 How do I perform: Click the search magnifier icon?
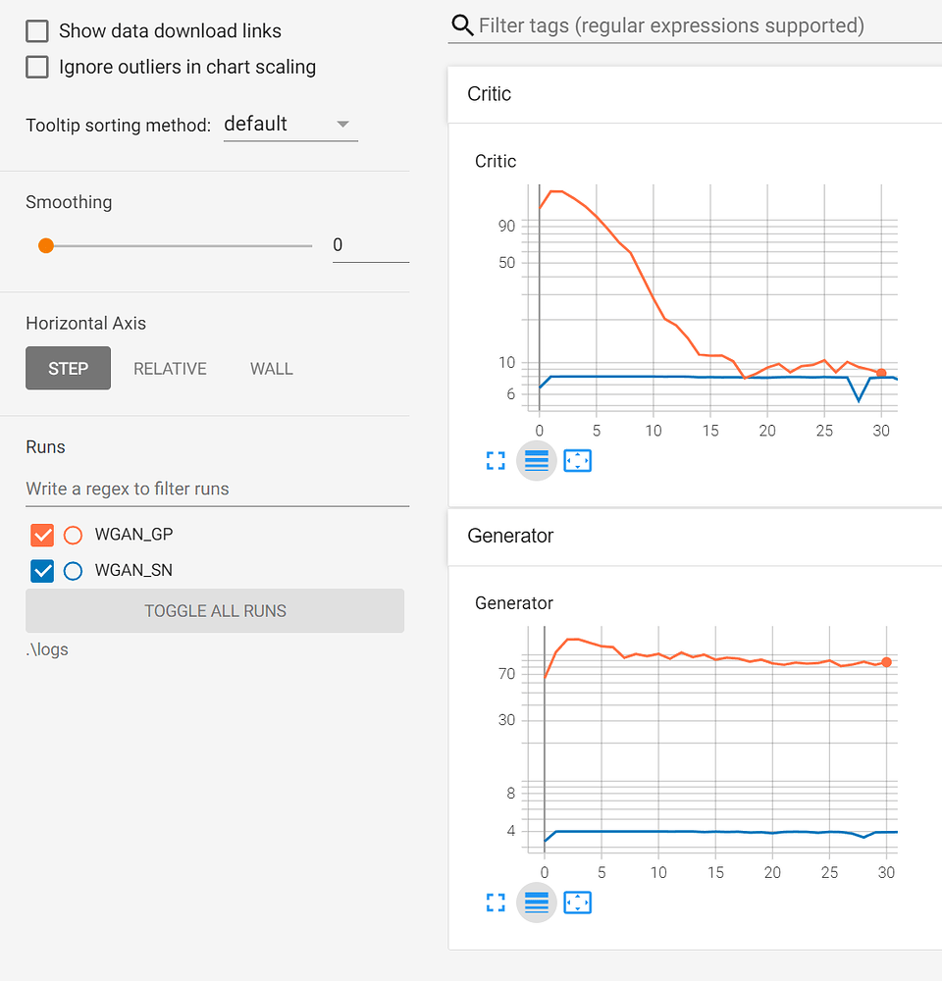pyautogui.click(x=462, y=26)
